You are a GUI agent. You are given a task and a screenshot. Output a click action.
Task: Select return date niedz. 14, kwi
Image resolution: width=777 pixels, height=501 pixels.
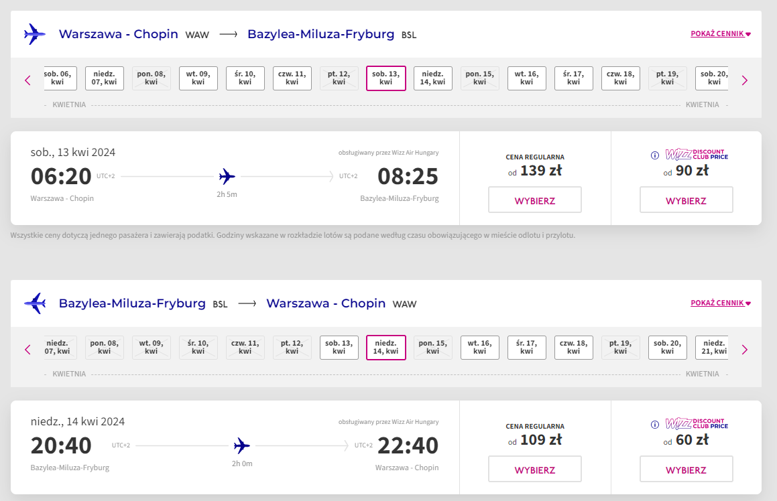pyautogui.click(x=386, y=348)
